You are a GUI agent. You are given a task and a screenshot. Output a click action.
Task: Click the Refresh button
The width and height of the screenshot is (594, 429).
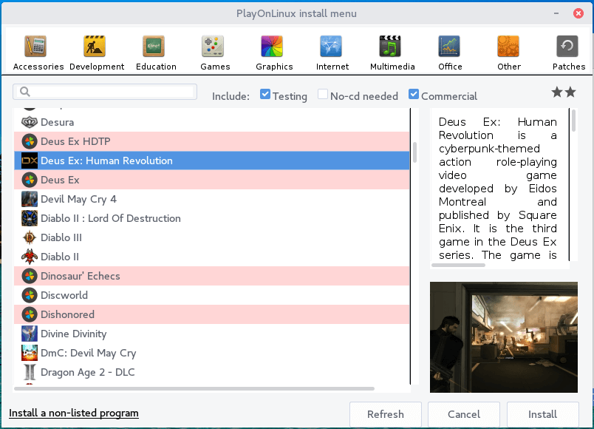click(x=385, y=414)
